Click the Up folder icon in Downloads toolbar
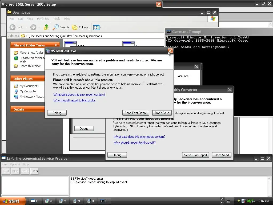273x205 pixels. coord(46,27)
